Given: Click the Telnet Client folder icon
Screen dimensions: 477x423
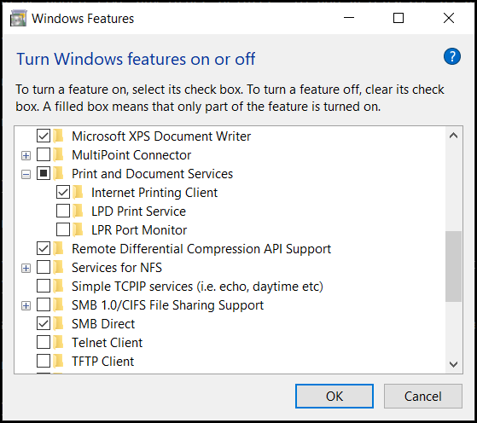Looking at the screenshot, I should (x=58, y=343).
